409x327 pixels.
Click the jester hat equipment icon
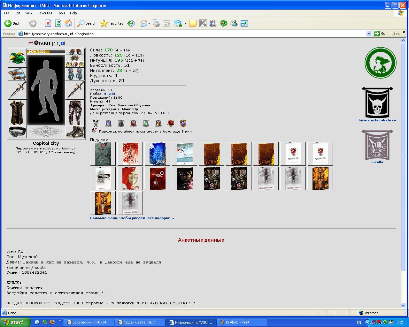[x=17, y=57]
